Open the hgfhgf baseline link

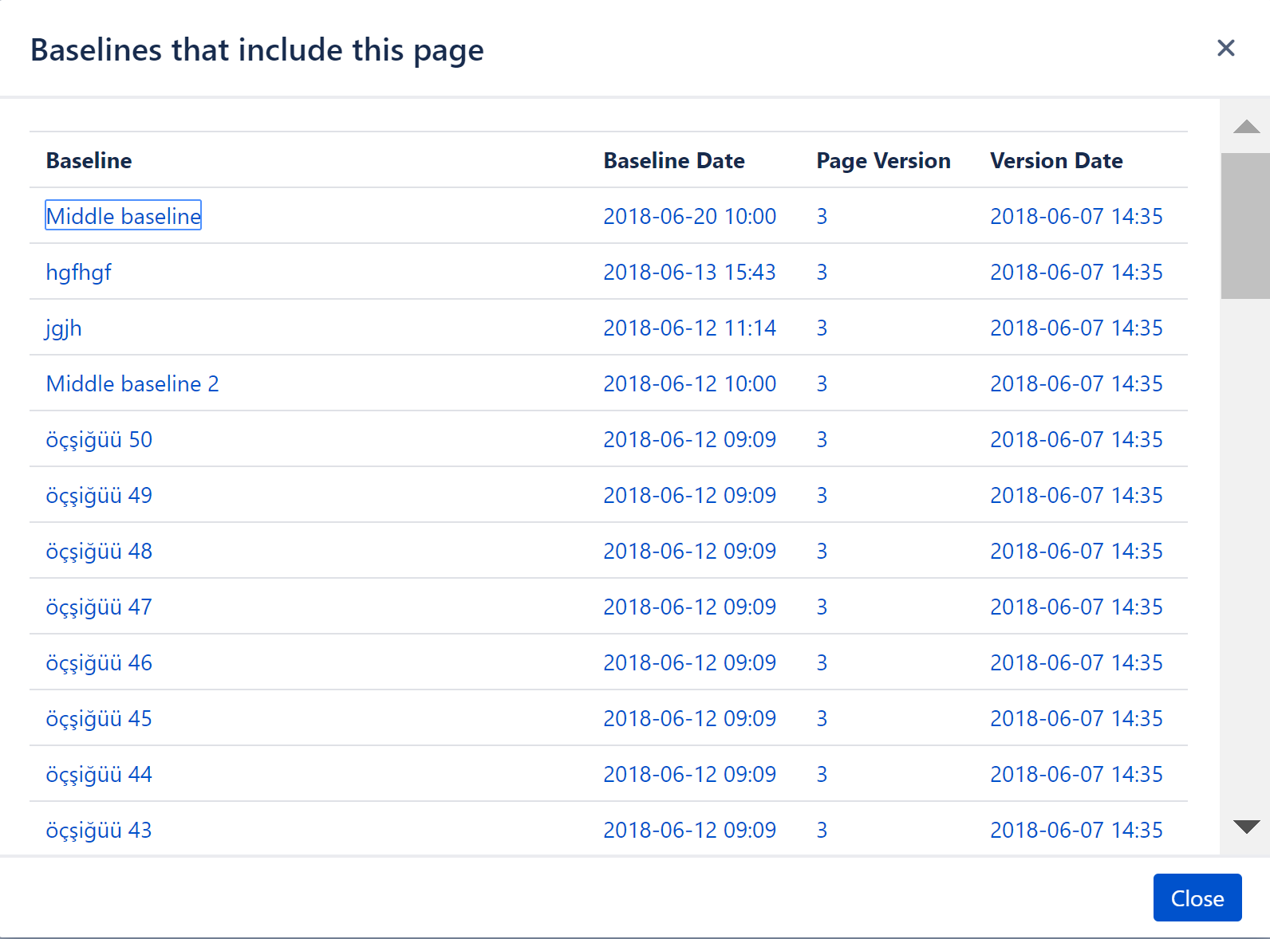point(78,272)
